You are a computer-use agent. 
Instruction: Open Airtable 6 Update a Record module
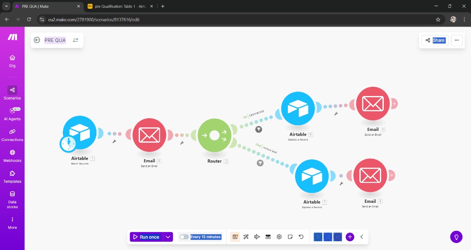click(298, 109)
